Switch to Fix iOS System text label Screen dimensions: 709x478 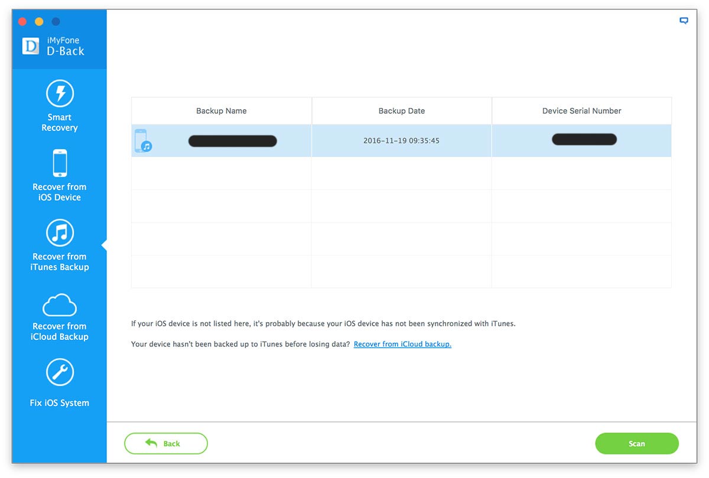[x=60, y=403]
